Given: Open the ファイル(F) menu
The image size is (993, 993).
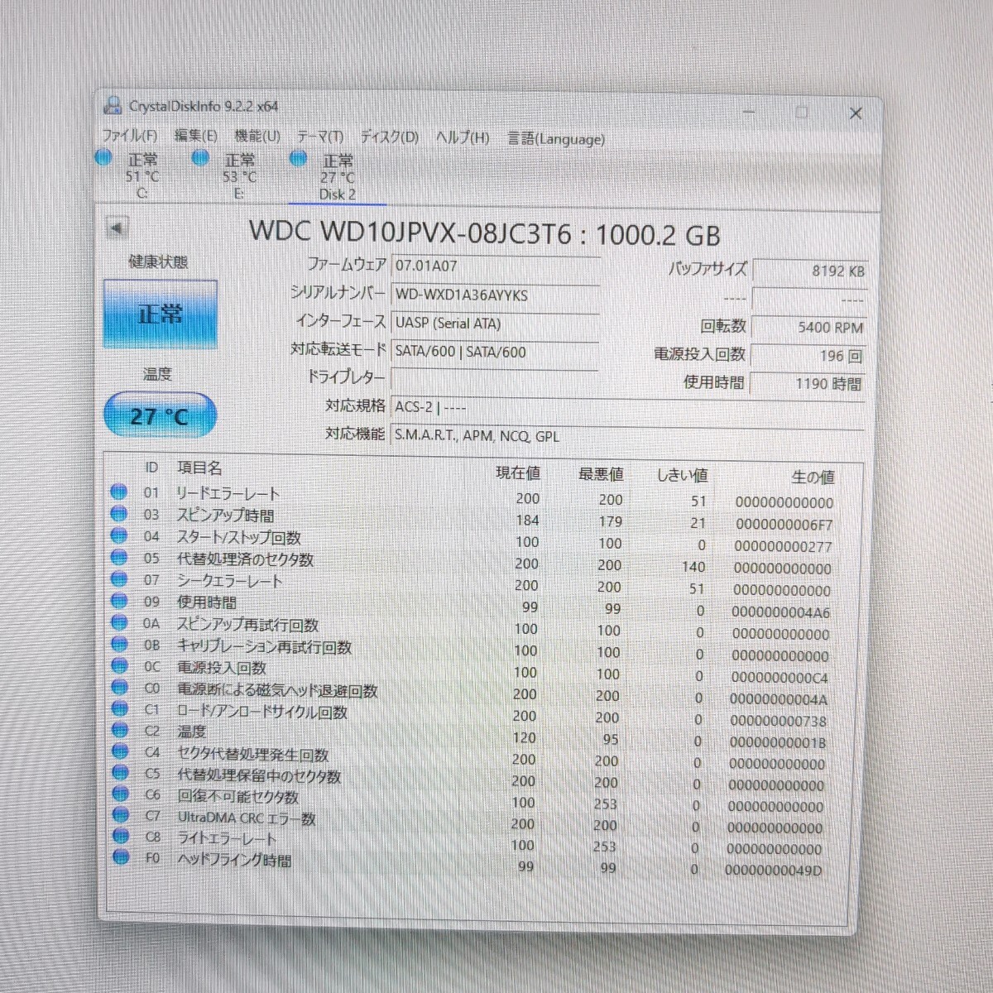Looking at the screenshot, I should click(129, 136).
